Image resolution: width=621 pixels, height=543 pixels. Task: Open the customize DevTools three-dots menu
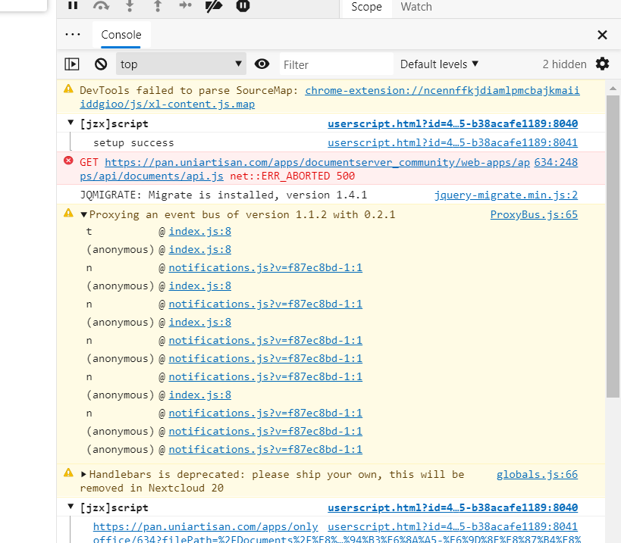pos(73,35)
